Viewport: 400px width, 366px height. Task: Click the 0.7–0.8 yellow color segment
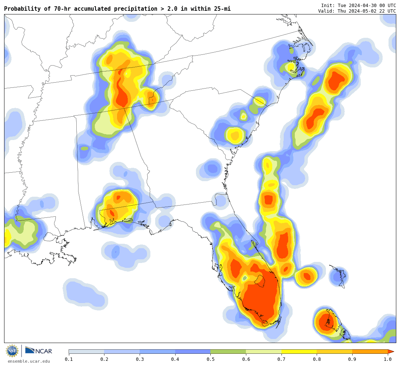[299, 352]
